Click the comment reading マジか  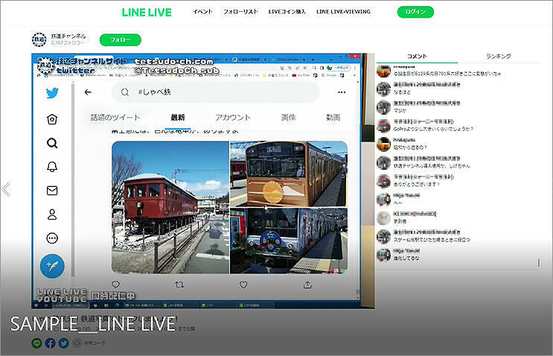[400, 110]
